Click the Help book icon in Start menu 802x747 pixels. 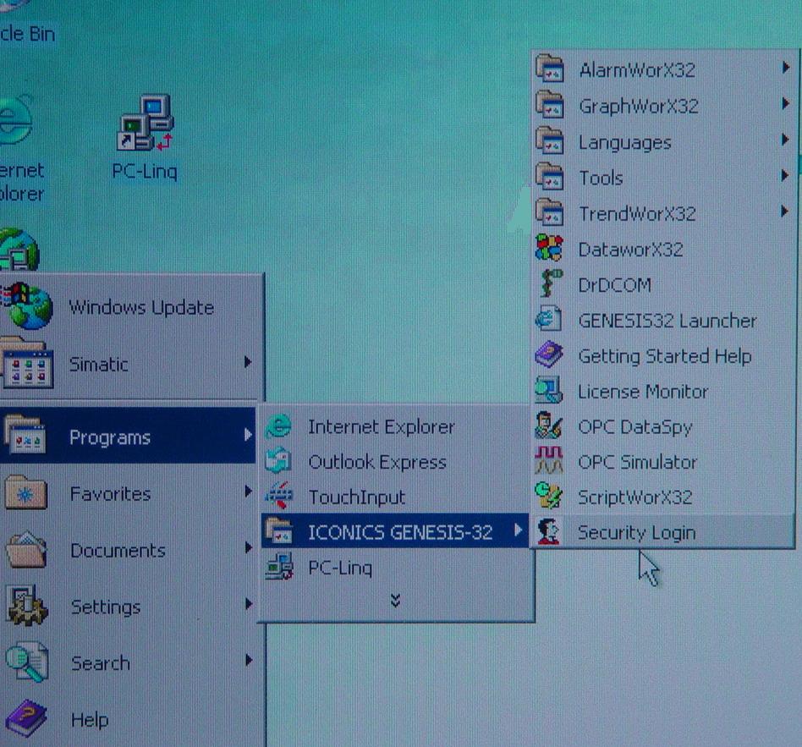(25, 718)
